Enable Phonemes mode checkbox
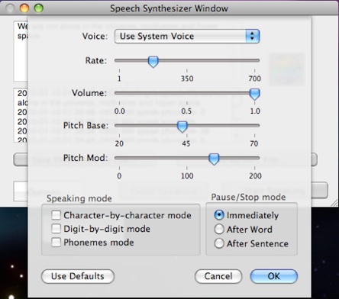 [56, 243]
